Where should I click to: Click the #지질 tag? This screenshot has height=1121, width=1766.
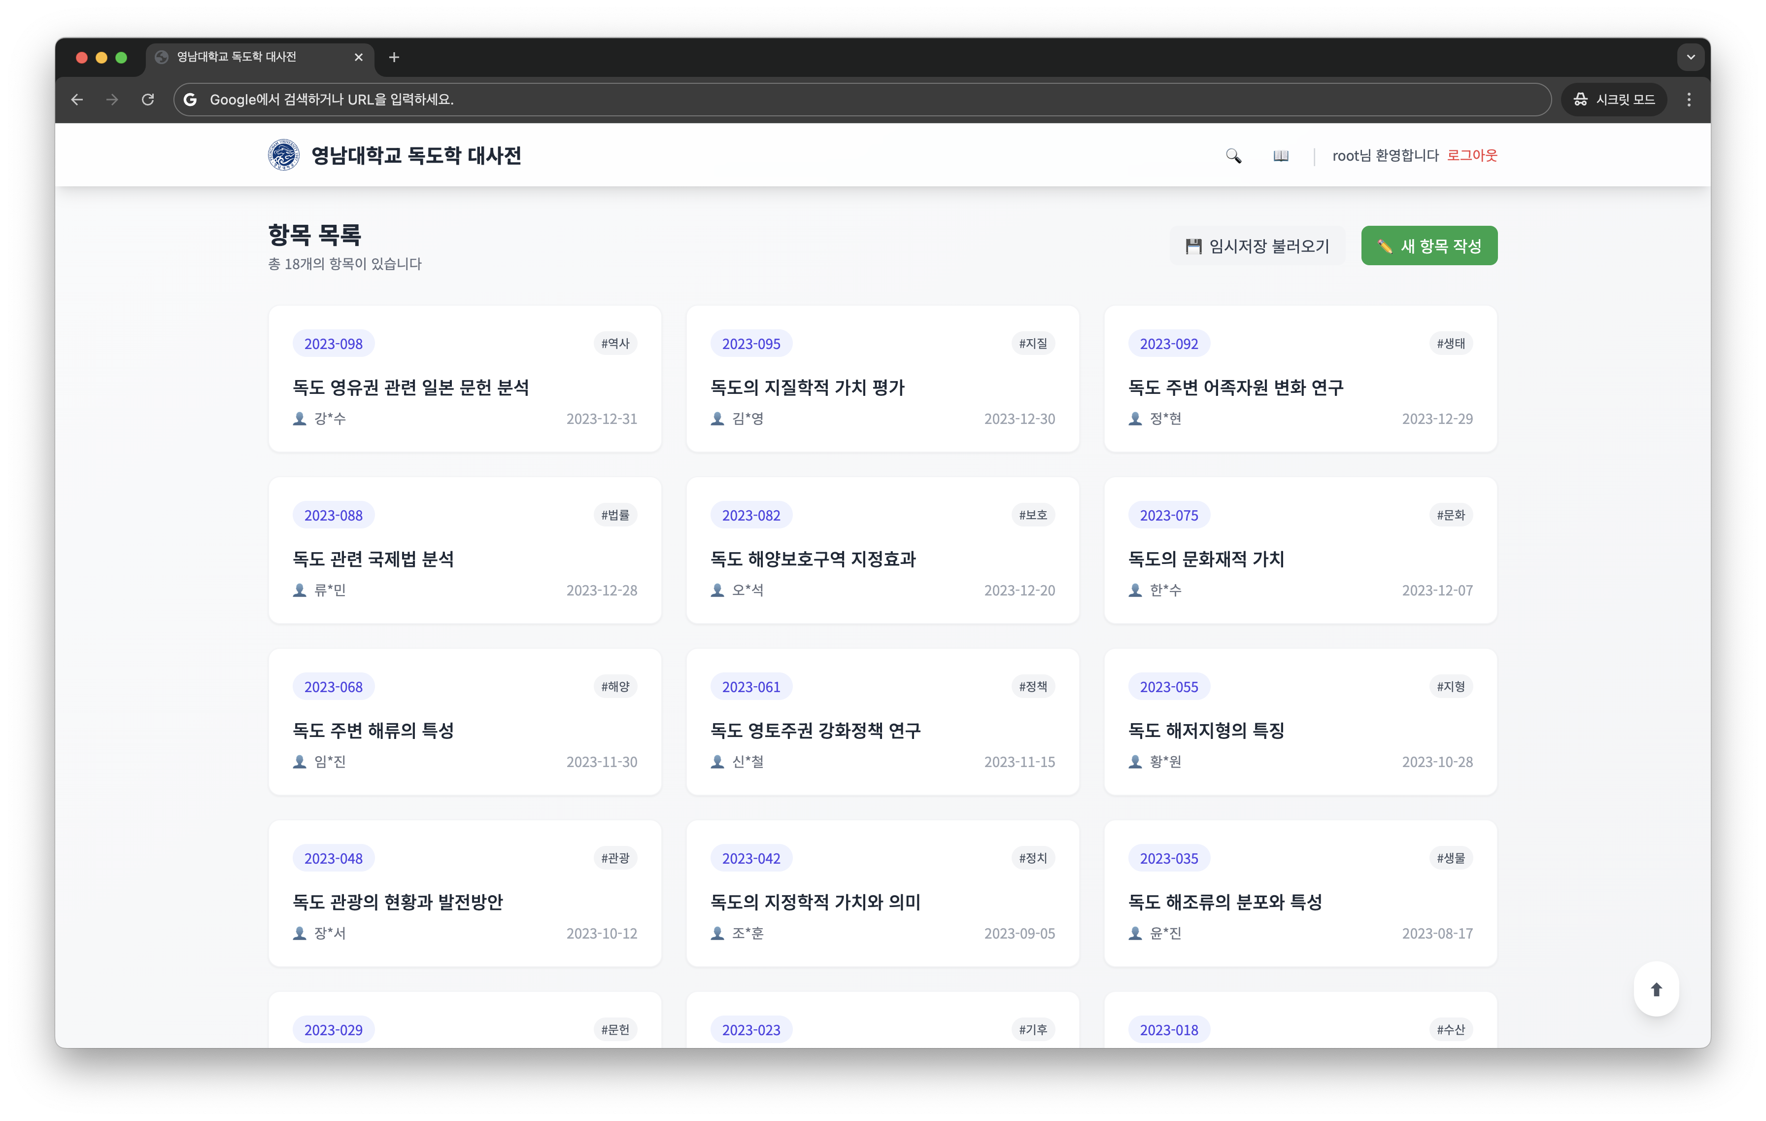coord(1033,343)
